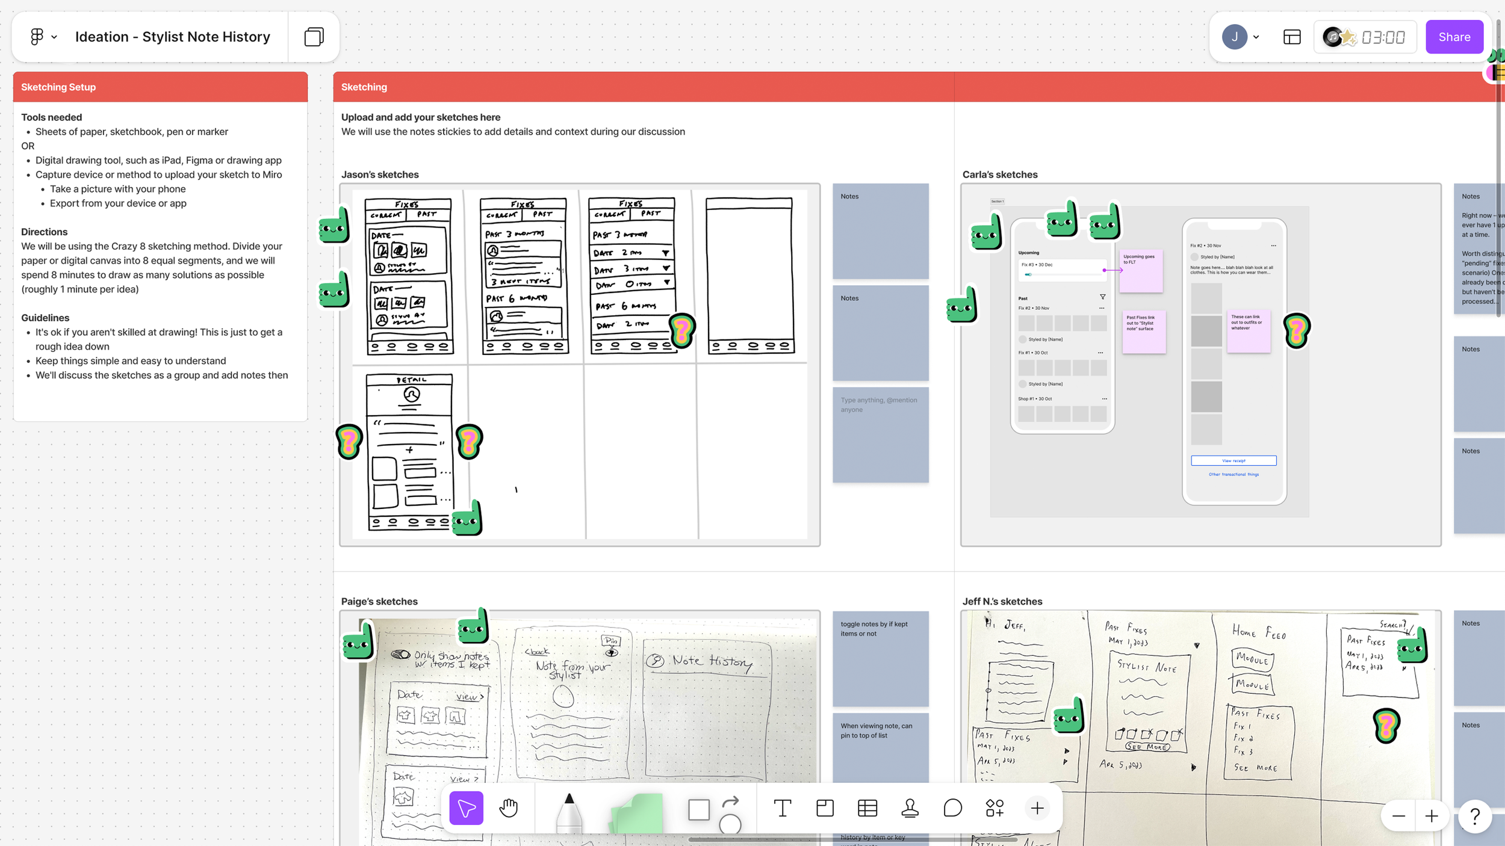Select the Hand tool
Screen dimensions: 1505x846
(509, 807)
